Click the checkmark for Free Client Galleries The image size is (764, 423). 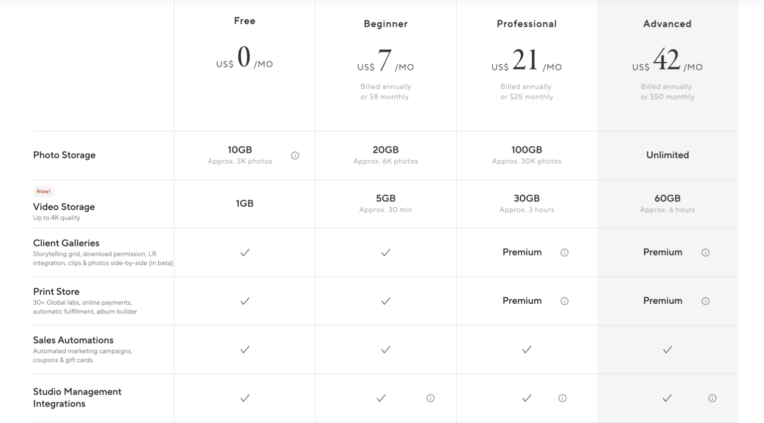pyautogui.click(x=244, y=253)
